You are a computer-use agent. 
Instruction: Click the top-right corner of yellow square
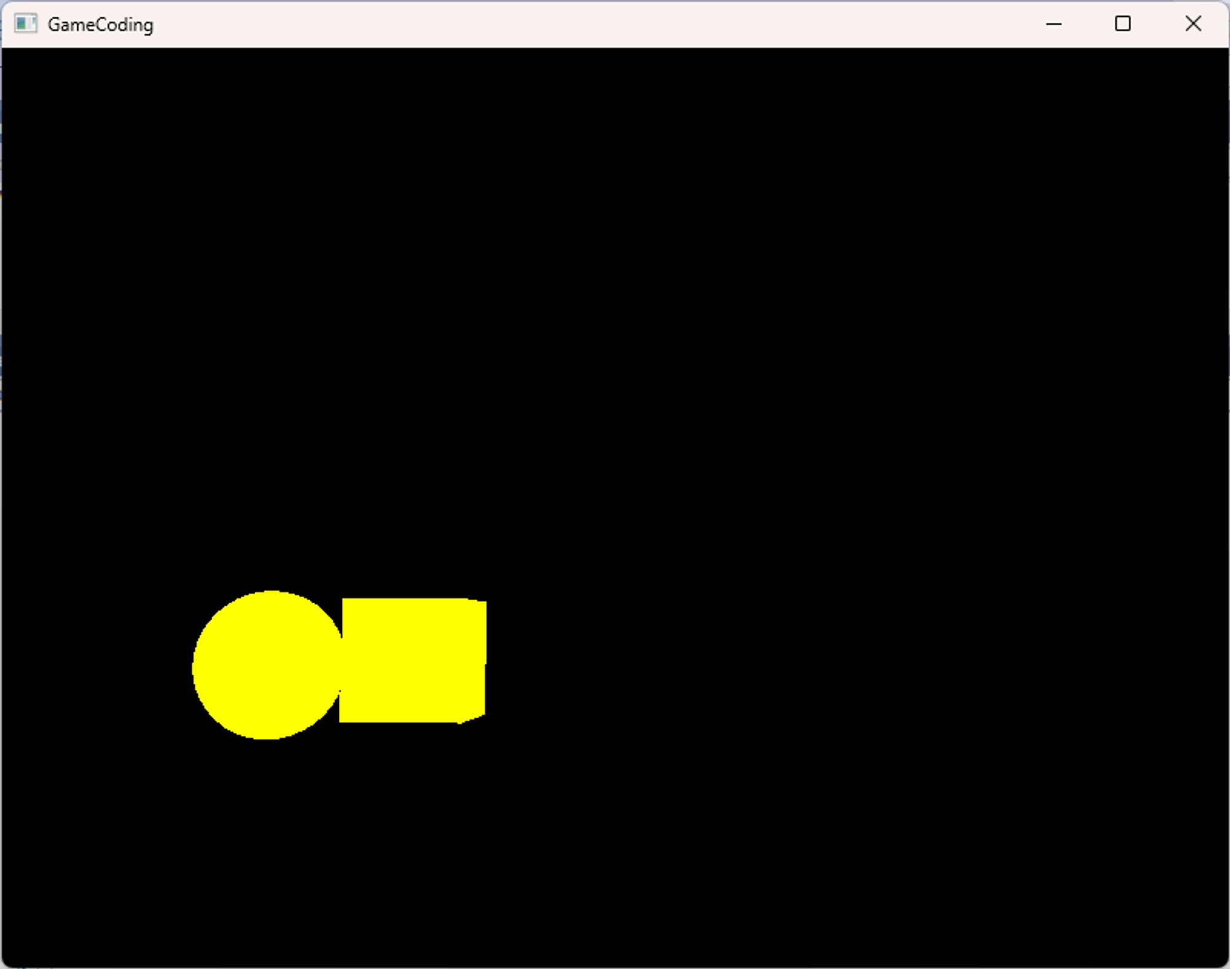pyautogui.click(x=484, y=603)
